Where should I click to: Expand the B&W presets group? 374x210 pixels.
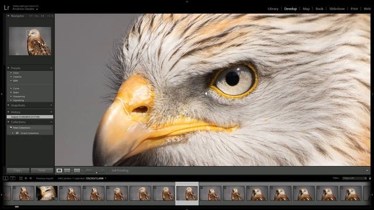tap(11, 80)
